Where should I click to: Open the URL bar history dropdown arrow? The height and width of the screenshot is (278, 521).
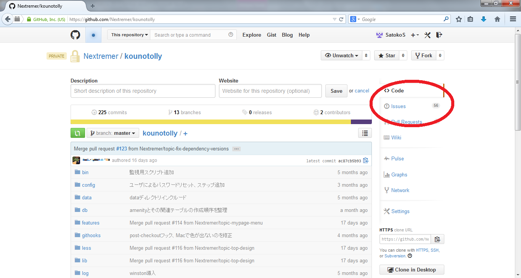click(x=334, y=19)
